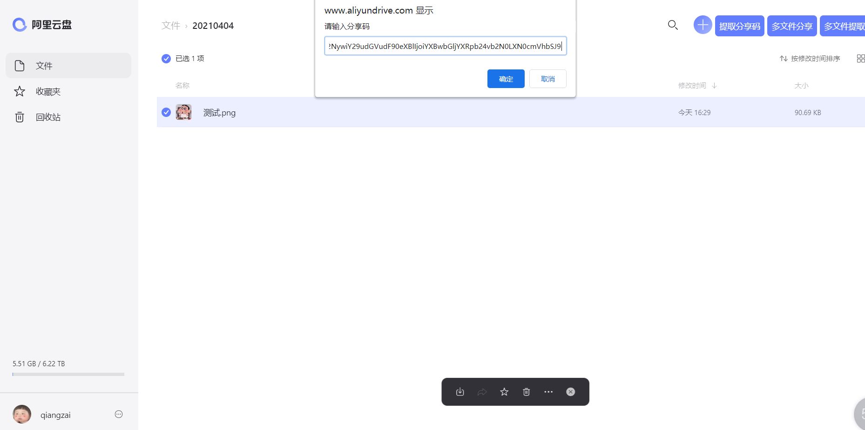
Task: Open the 按修改时间排序 sort dropdown
Action: (x=810, y=58)
